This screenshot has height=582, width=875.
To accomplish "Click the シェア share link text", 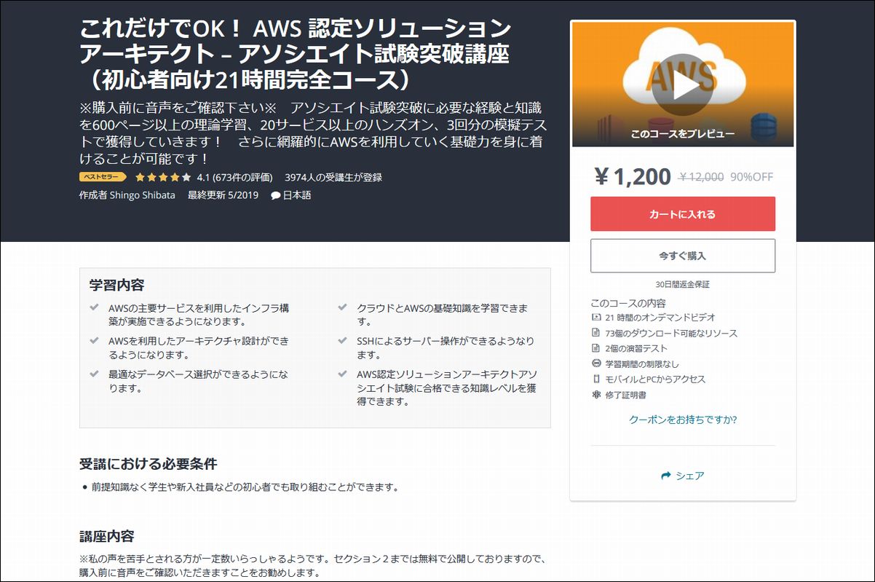I will pyautogui.click(x=690, y=476).
